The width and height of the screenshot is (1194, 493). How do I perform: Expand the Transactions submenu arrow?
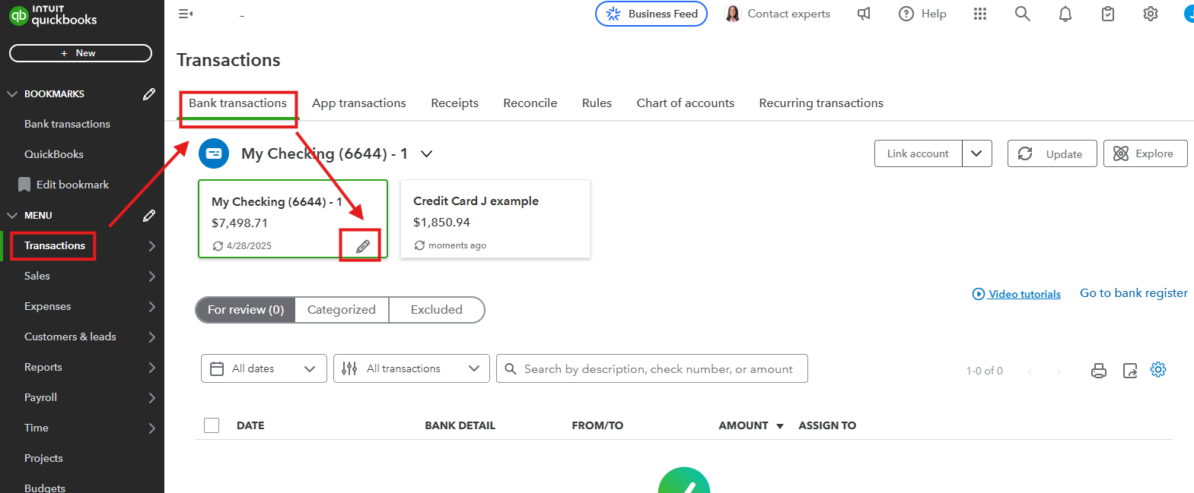(152, 246)
